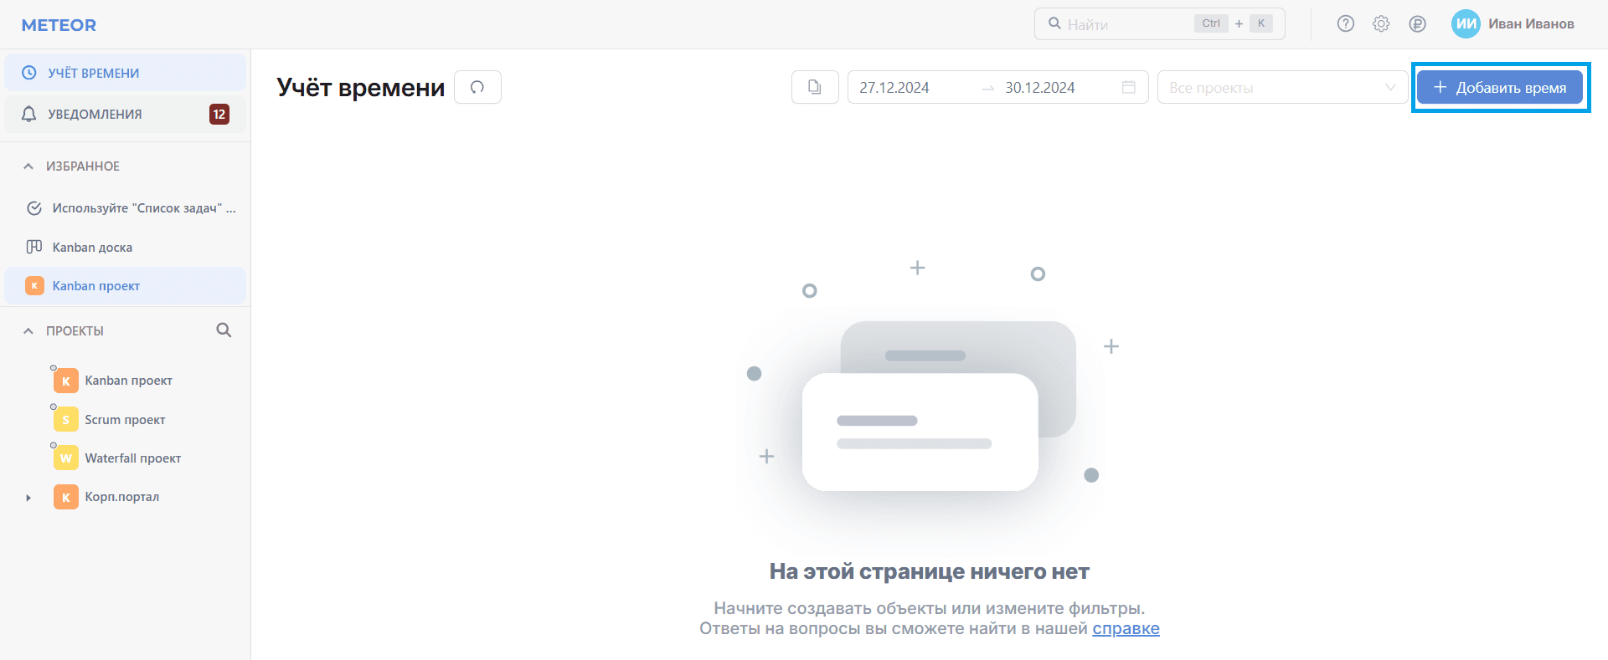1608x660 pixels.
Task: Open the ruble billing icon
Action: (x=1417, y=24)
